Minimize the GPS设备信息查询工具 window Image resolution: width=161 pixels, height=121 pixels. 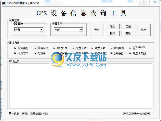tap(141, 2)
